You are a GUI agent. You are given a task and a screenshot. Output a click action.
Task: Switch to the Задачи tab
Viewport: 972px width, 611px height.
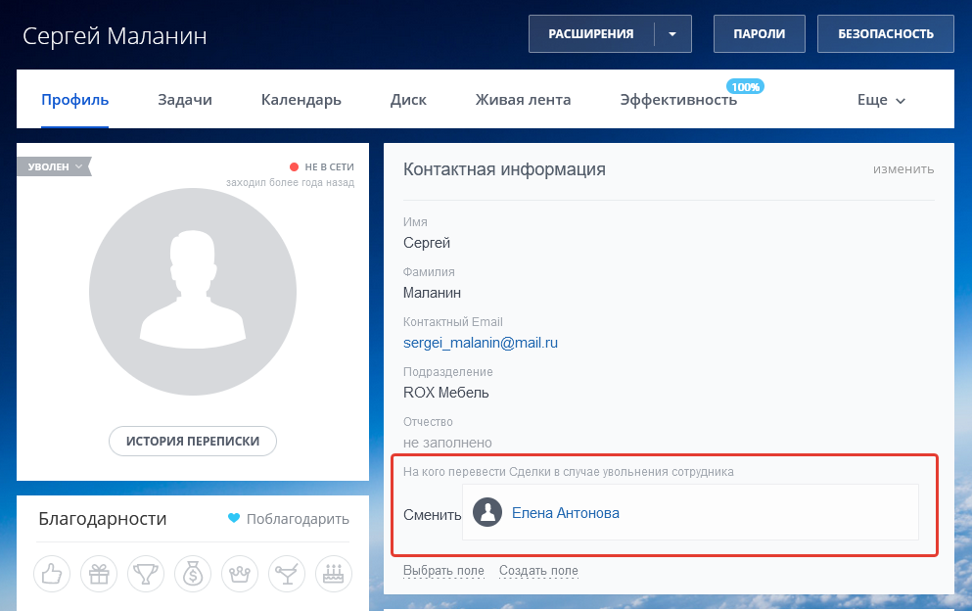[185, 100]
